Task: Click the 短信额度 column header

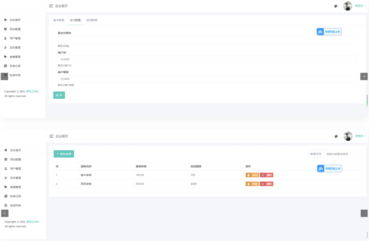Action: click(x=216, y=166)
